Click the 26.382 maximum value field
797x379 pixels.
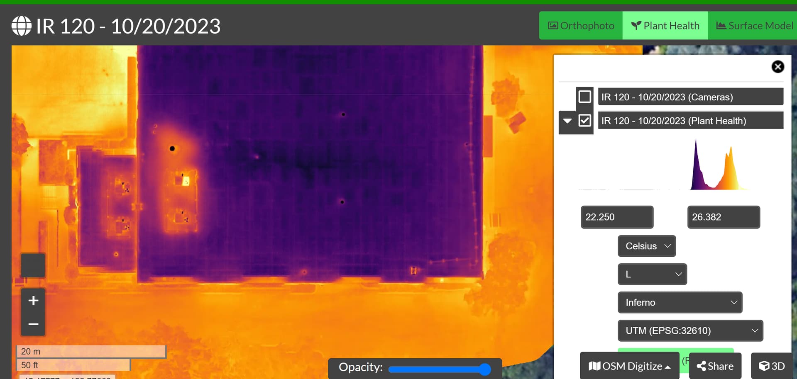724,217
